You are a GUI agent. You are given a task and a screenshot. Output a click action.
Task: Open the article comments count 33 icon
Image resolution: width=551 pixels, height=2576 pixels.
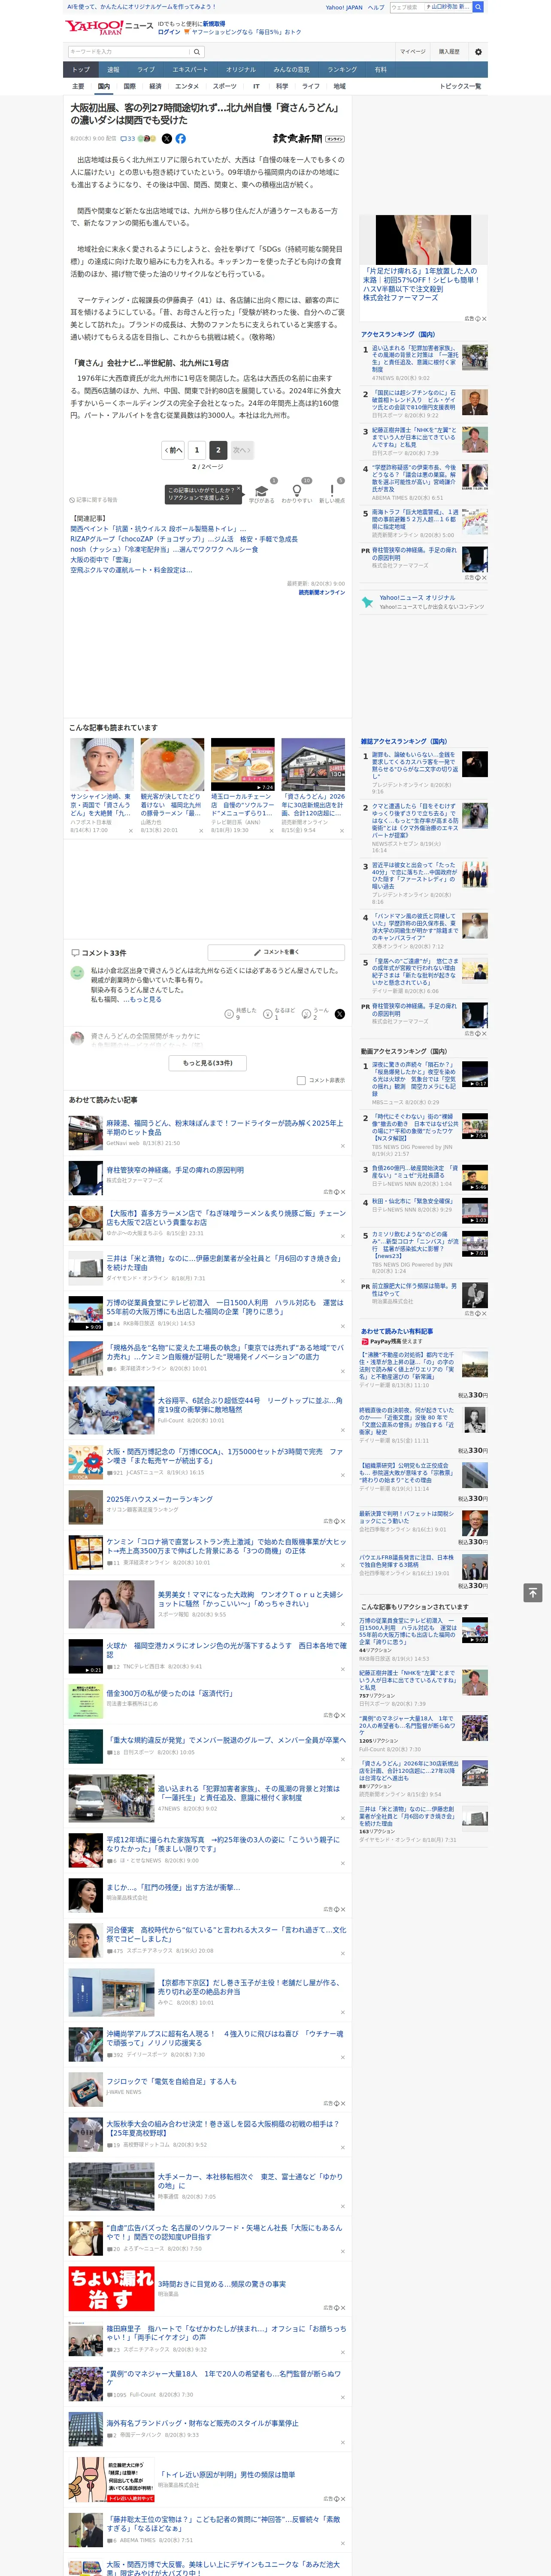128,139
